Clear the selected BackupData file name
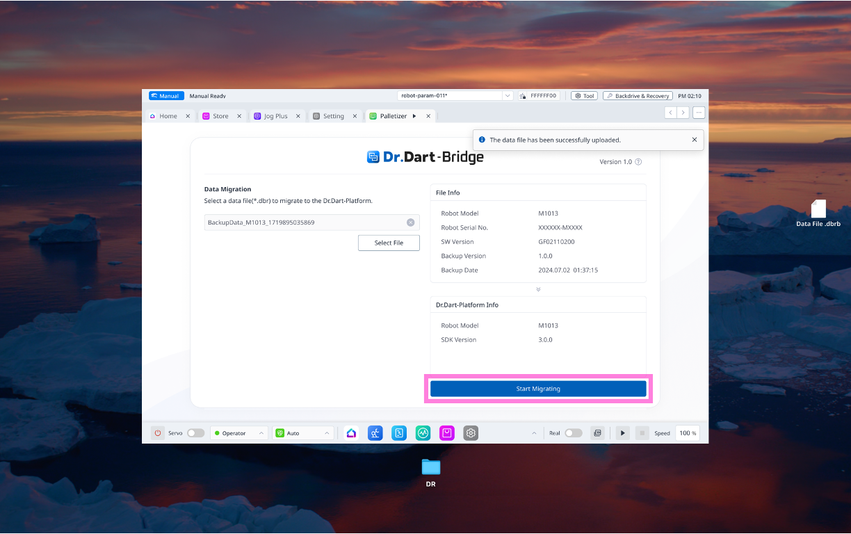The height and width of the screenshot is (534, 851). 410,222
